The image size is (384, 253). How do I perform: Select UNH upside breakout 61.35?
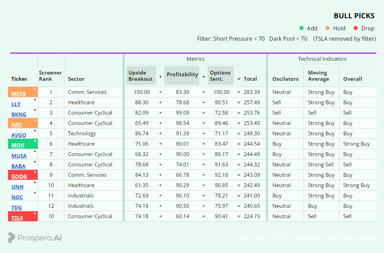pyautogui.click(x=142, y=185)
